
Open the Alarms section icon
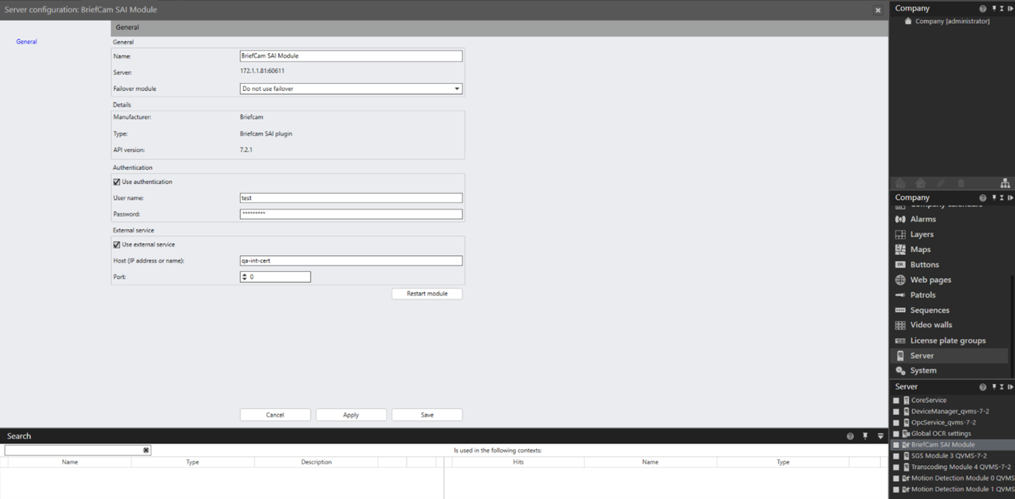point(900,219)
